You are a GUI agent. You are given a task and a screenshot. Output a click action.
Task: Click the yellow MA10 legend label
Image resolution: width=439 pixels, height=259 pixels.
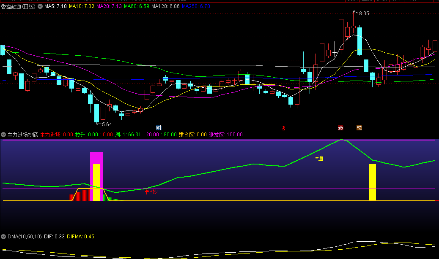[x=82, y=6]
